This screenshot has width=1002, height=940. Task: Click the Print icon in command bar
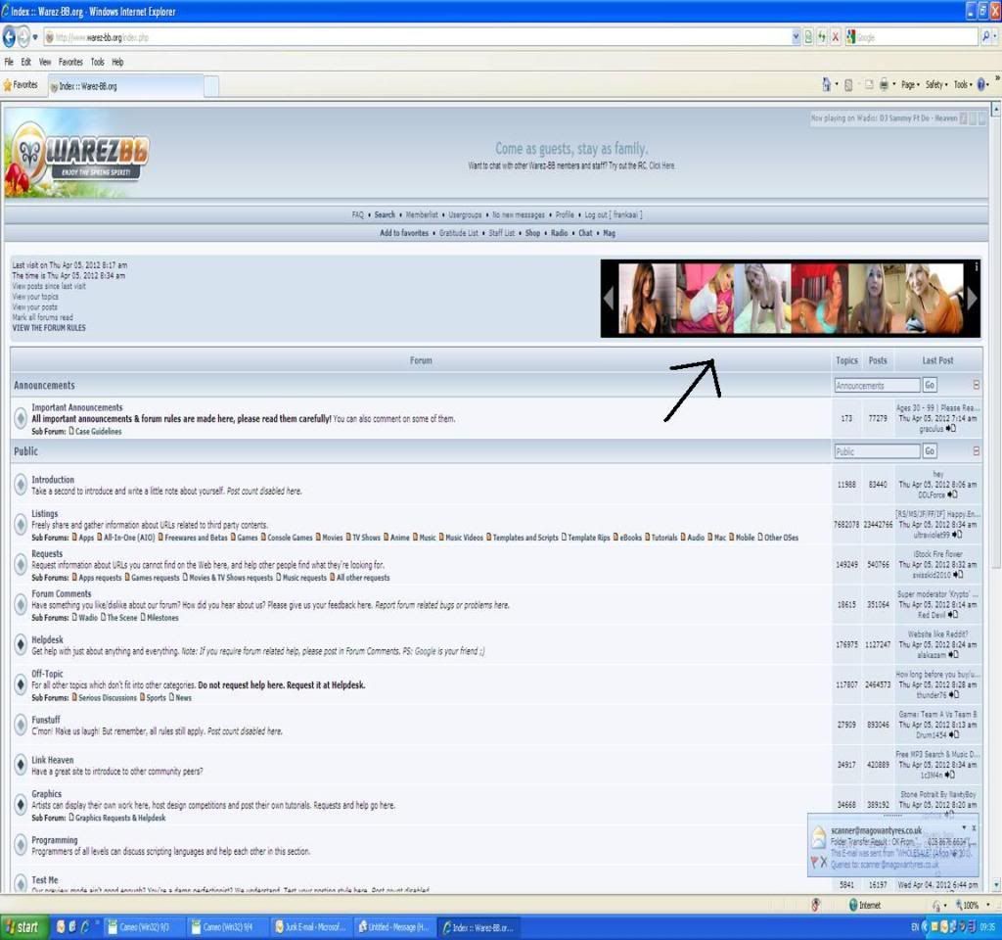[884, 85]
